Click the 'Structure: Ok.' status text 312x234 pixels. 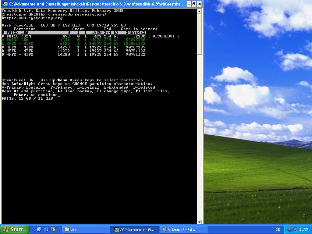(18, 80)
